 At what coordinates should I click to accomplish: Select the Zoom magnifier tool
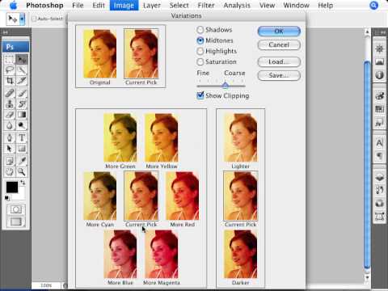22,171
